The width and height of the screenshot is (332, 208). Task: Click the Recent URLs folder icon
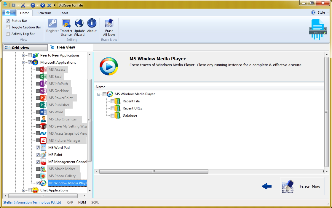pyautogui.click(x=117, y=108)
